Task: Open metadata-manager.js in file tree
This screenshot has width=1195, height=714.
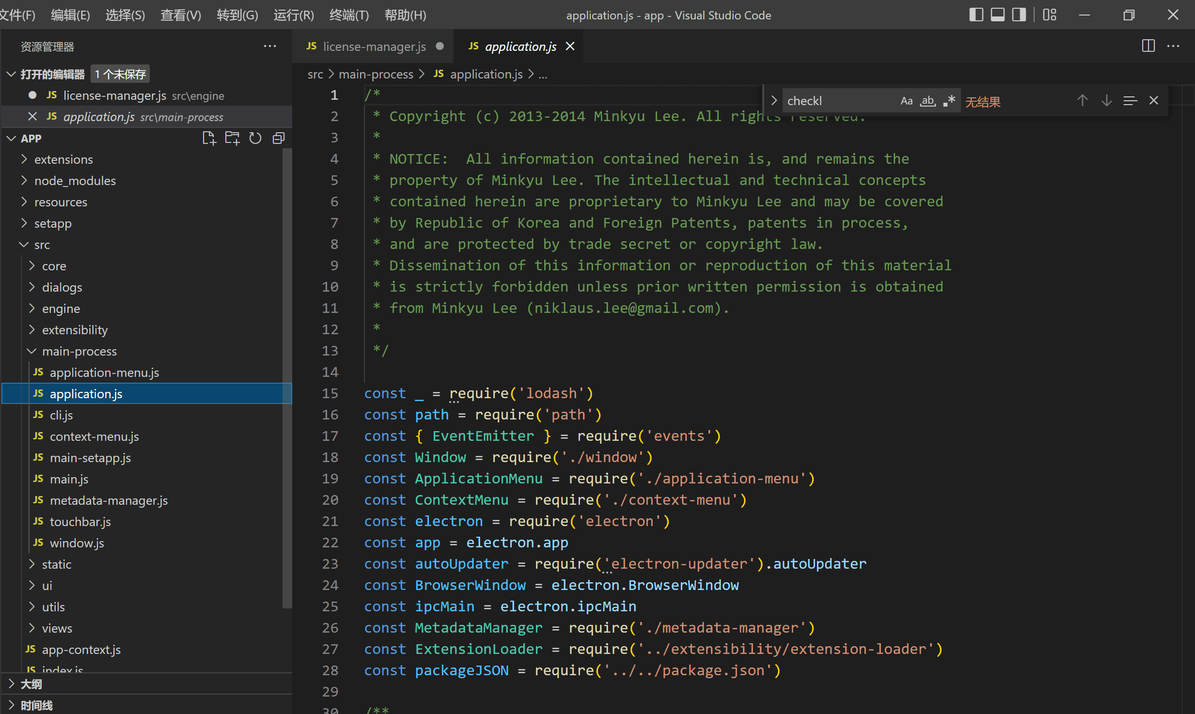Action: (109, 500)
